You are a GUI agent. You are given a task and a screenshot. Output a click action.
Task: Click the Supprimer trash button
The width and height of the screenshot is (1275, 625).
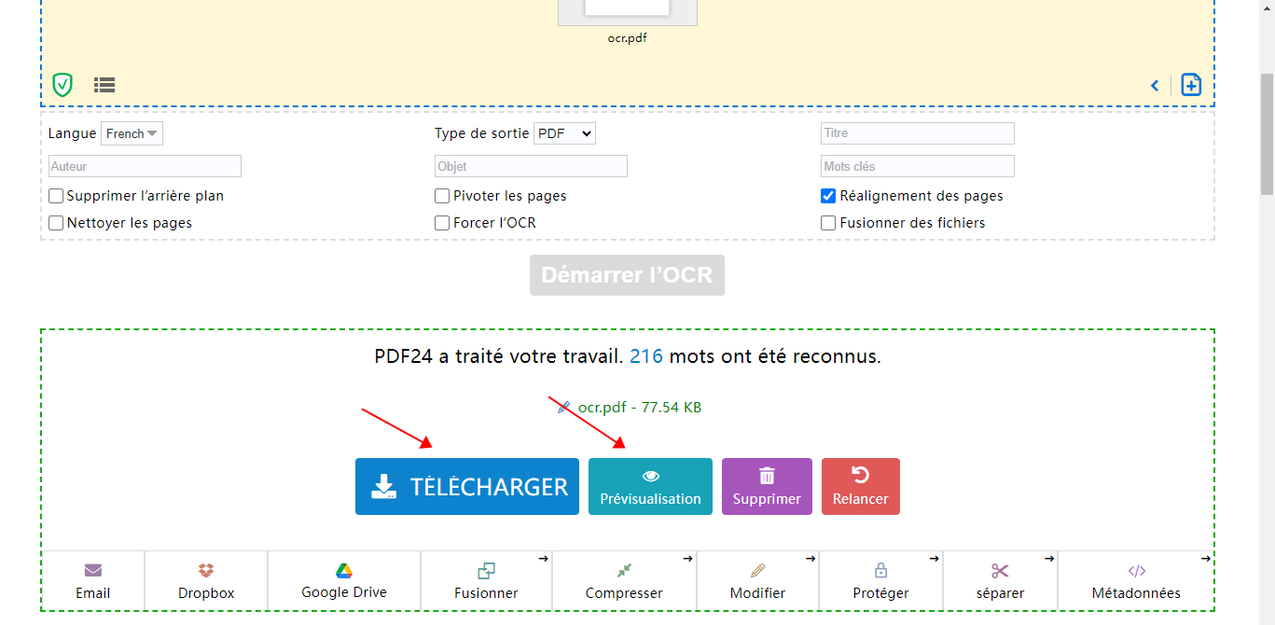[x=767, y=486]
